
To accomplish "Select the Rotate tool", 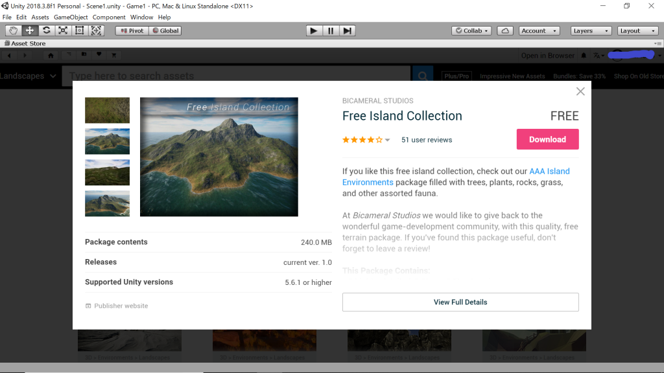I will (x=46, y=30).
